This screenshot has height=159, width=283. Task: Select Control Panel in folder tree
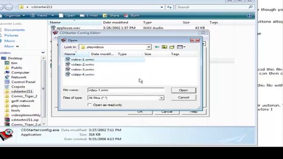(23, 82)
